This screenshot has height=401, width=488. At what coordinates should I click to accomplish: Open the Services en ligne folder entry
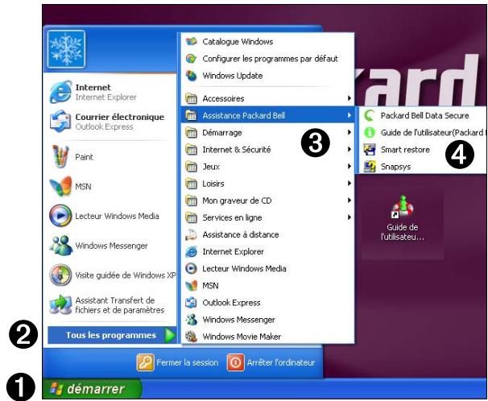point(267,217)
